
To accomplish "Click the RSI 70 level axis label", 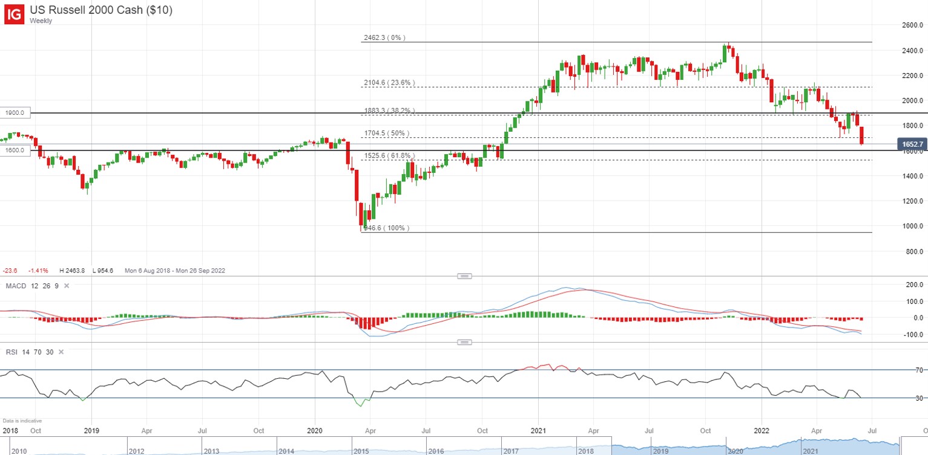I will tap(918, 370).
